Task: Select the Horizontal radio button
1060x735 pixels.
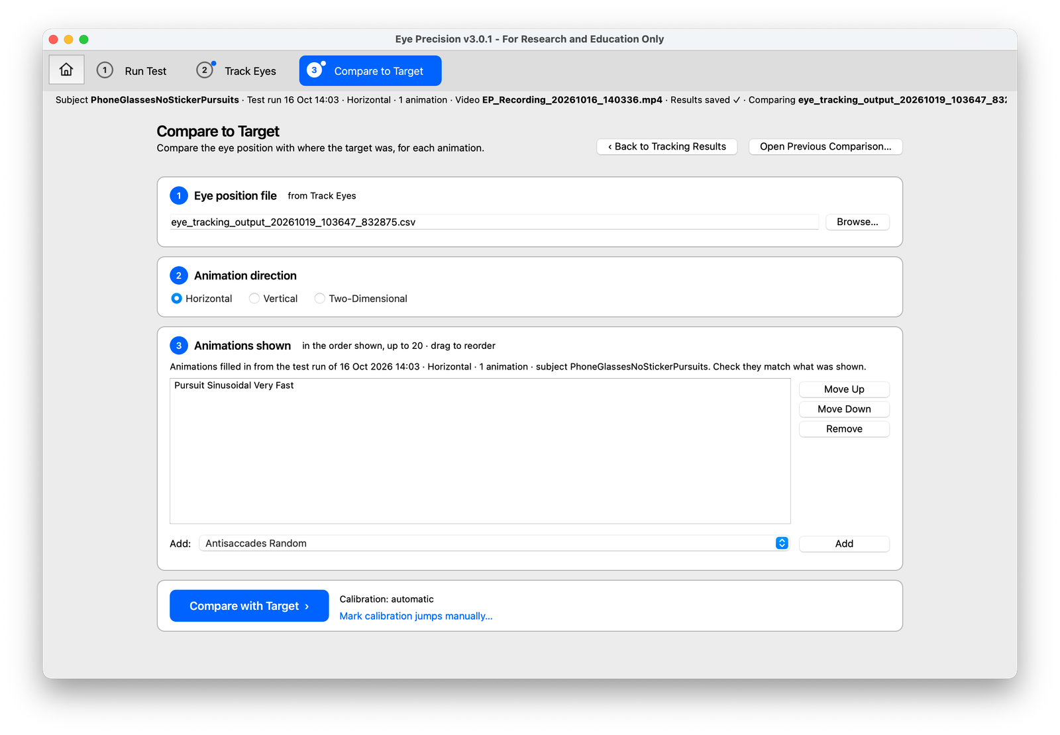Action: click(176, 299)
